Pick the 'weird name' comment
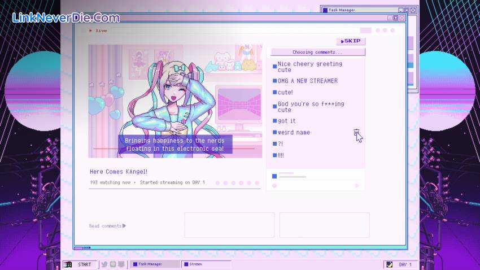Image resolution: width=480 pixels, height=270 pixels. 294,132
